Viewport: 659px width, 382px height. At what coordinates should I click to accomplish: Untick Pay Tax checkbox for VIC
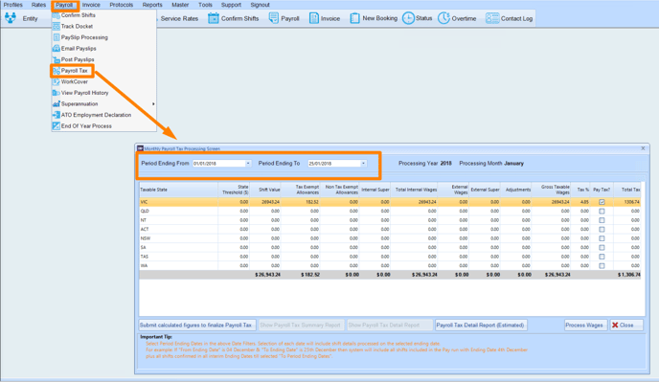pos(602,202)
